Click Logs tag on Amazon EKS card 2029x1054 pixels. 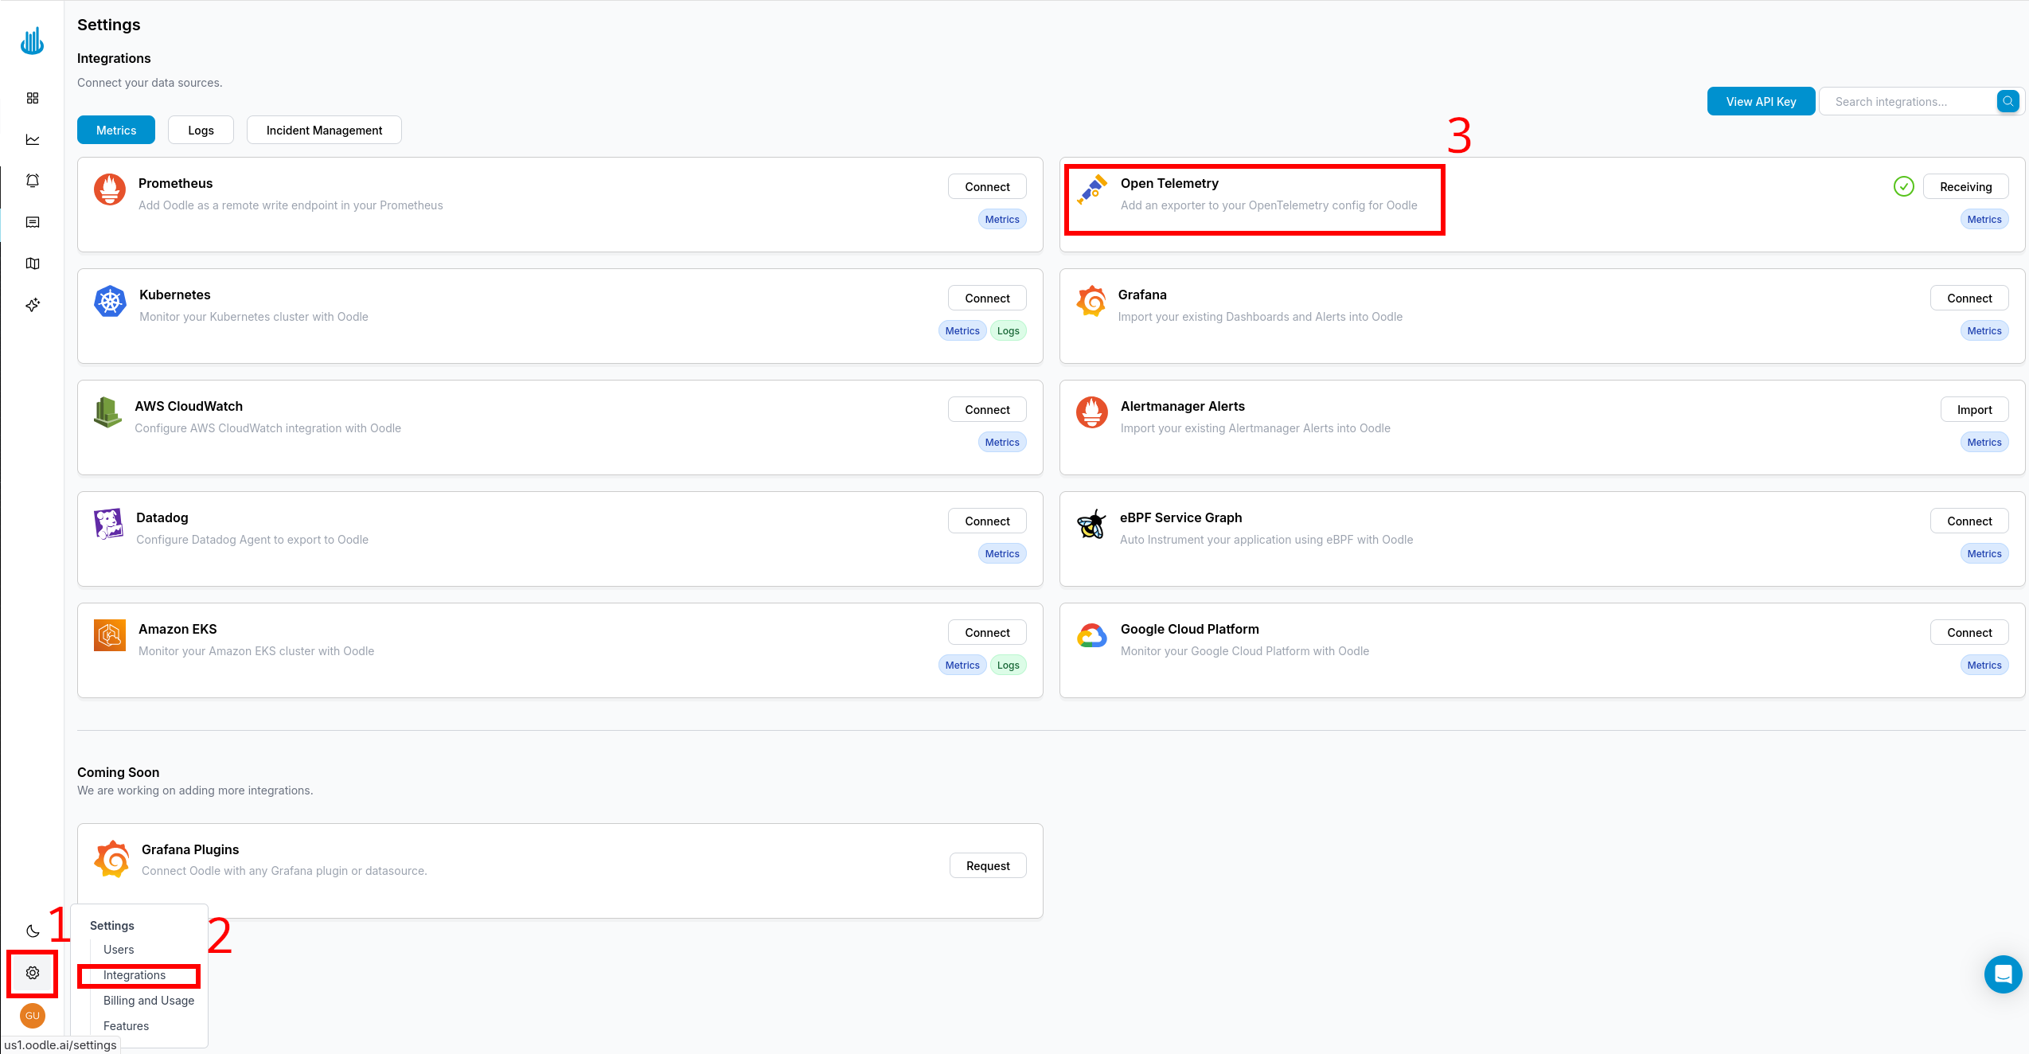[1008, 665]
